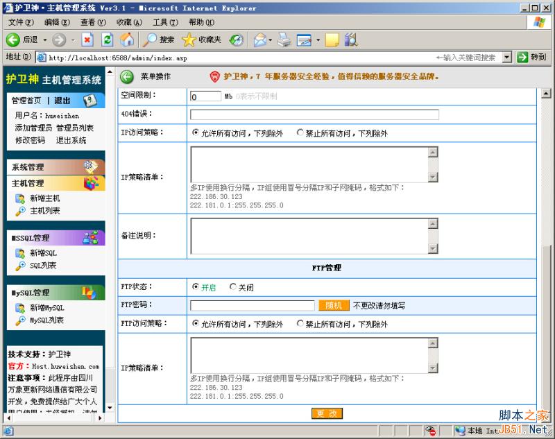Click the 系统管理 gear icon
The width and height of the screenshot is (555, 439).
pos(90,166)
